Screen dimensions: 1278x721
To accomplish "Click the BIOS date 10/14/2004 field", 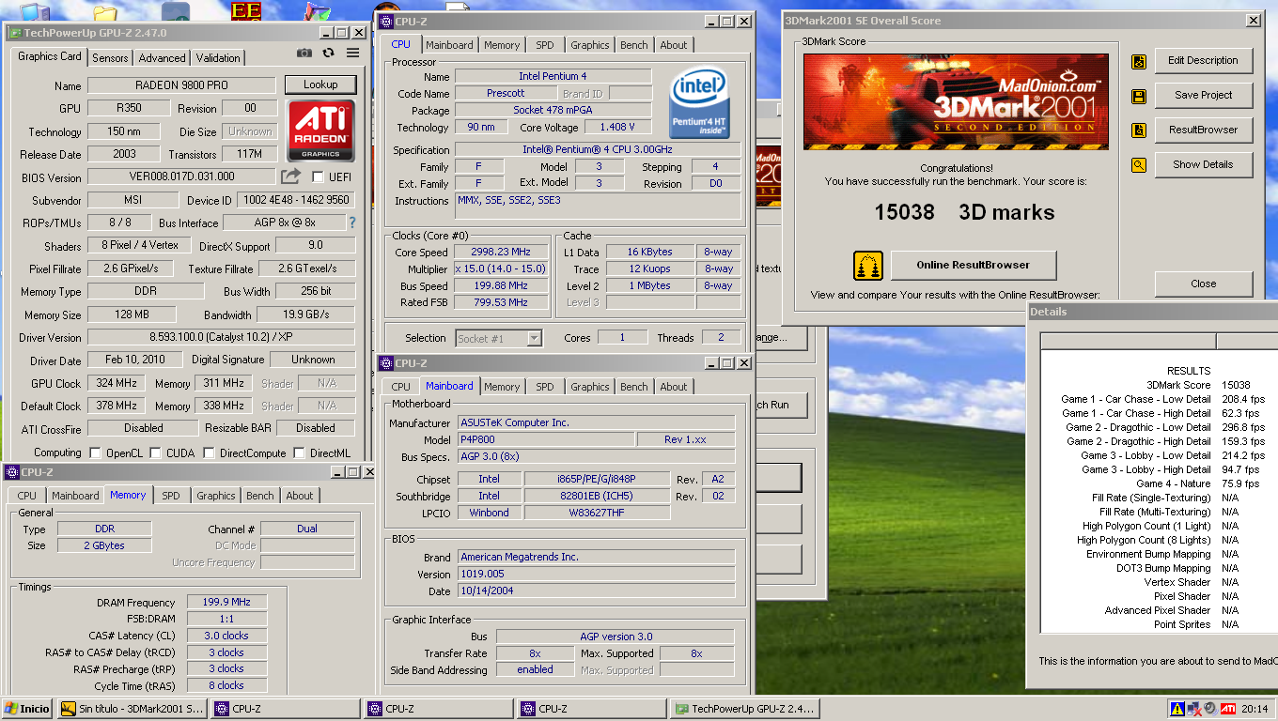I will (x=596, y=591).
